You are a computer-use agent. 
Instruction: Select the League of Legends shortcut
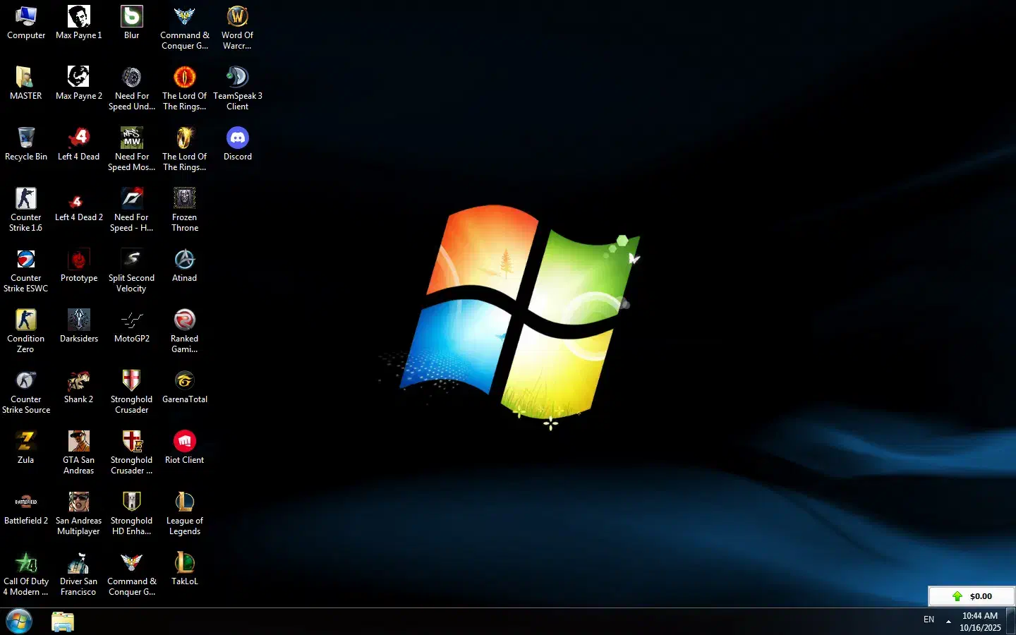(x=184, y=502)
